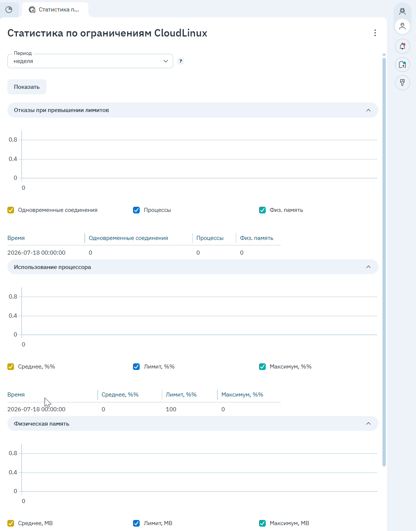
Task: Collapse Физическая память section
Action: (x=193, y=423)
